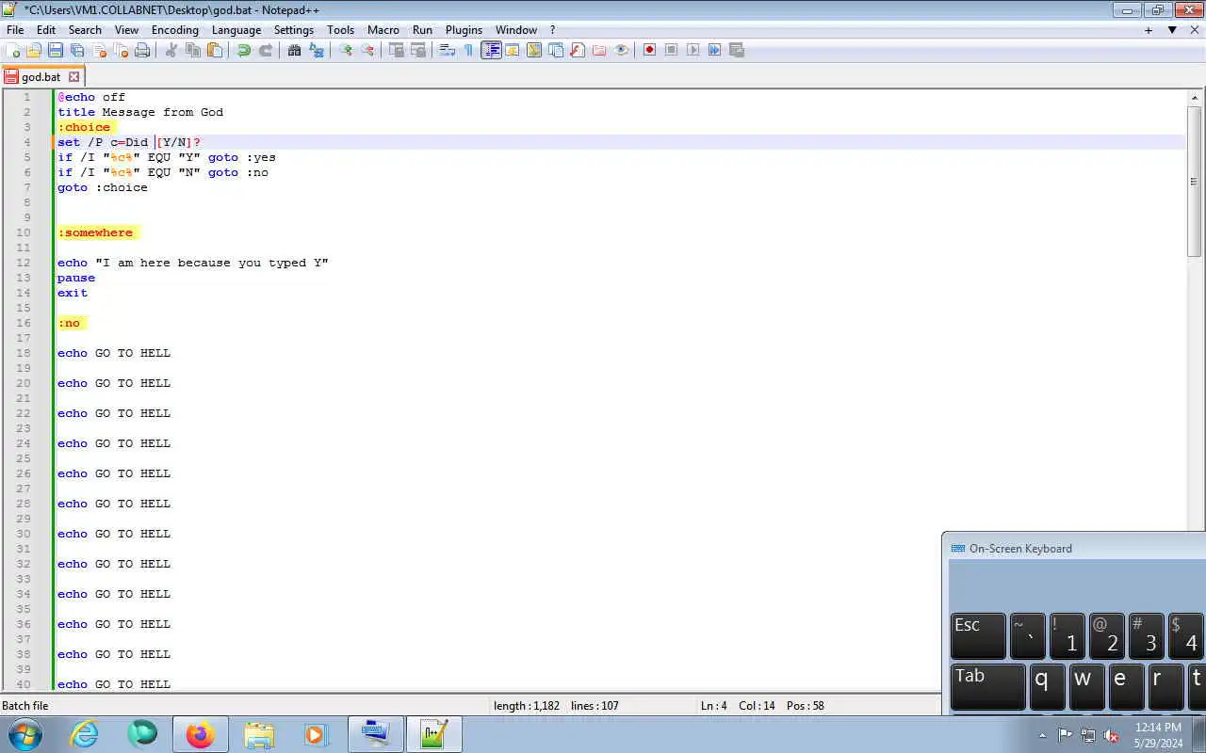The width and height of the screenshot is (1206, 753).
Task: Toggle synchronized vertical scrolling
Action: [397, 50]
